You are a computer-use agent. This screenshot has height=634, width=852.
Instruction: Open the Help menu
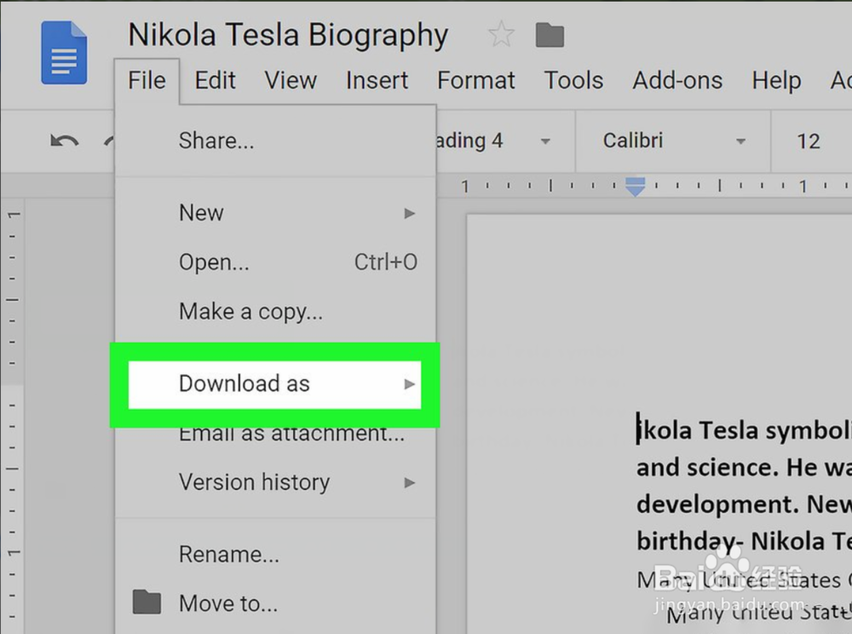pyautogui.click(x=776, y=80)
